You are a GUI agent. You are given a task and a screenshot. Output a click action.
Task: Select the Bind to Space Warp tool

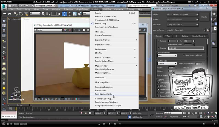26,14
